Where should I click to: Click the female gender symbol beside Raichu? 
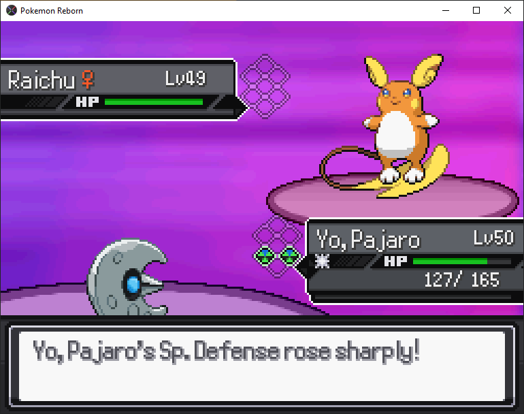(88, 79)
